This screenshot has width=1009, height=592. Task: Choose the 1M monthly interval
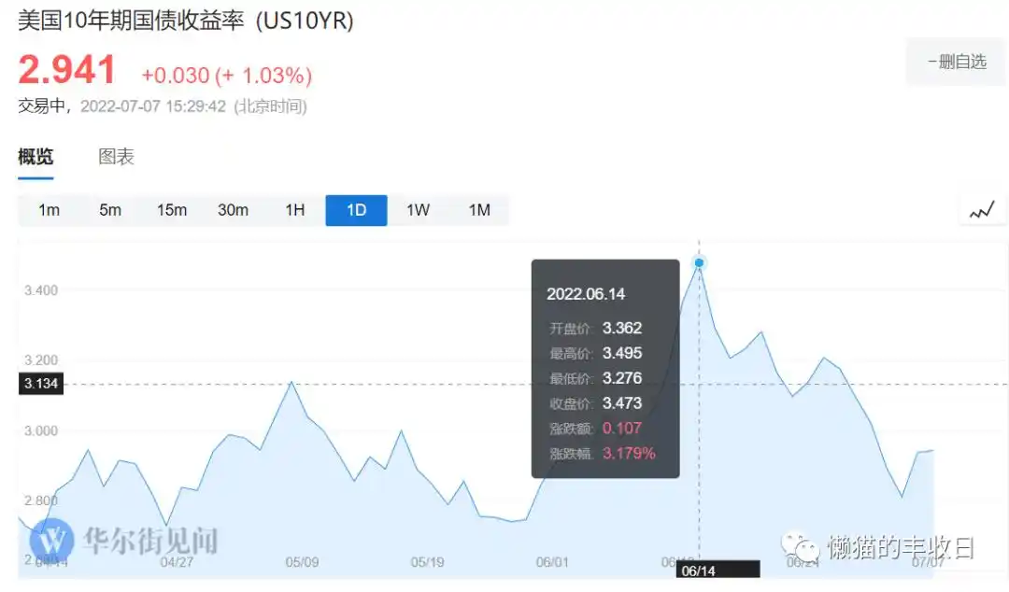click(x=479, y=210)
